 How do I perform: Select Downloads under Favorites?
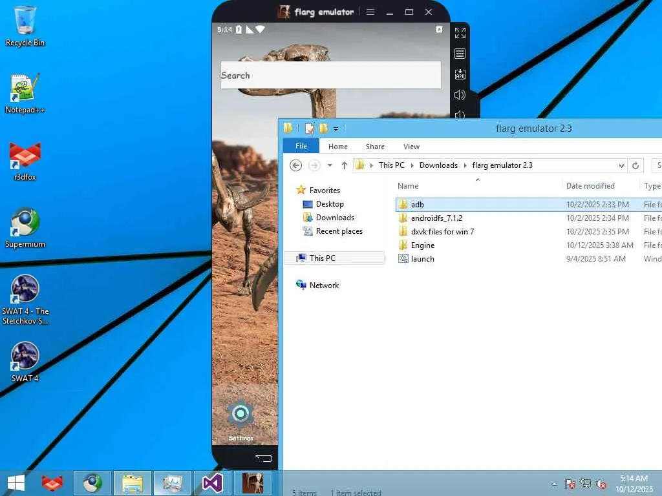pyautogui.click(x=335, y=218)
